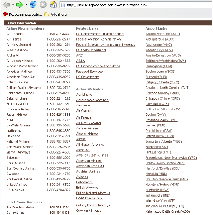This screenshot has height=215, width=213.
Task: Open the US Government link
Action: click(x=87, y=77)
